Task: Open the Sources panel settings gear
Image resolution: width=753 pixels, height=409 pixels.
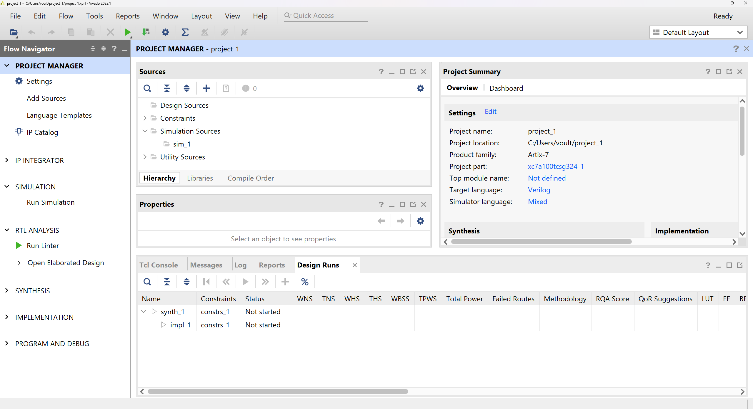Action: pyautogui.click(x=420, y=88)
